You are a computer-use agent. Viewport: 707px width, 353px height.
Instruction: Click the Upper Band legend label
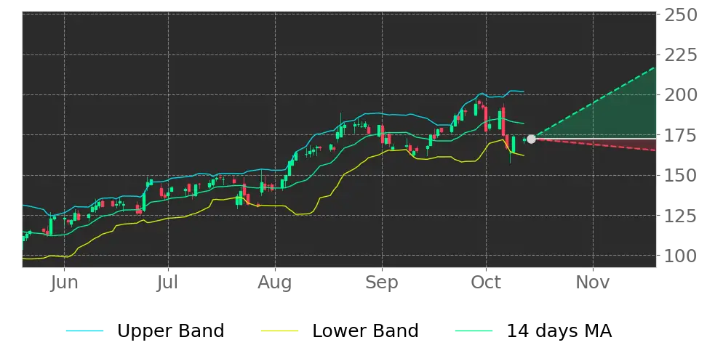click(x=170, y=331)
